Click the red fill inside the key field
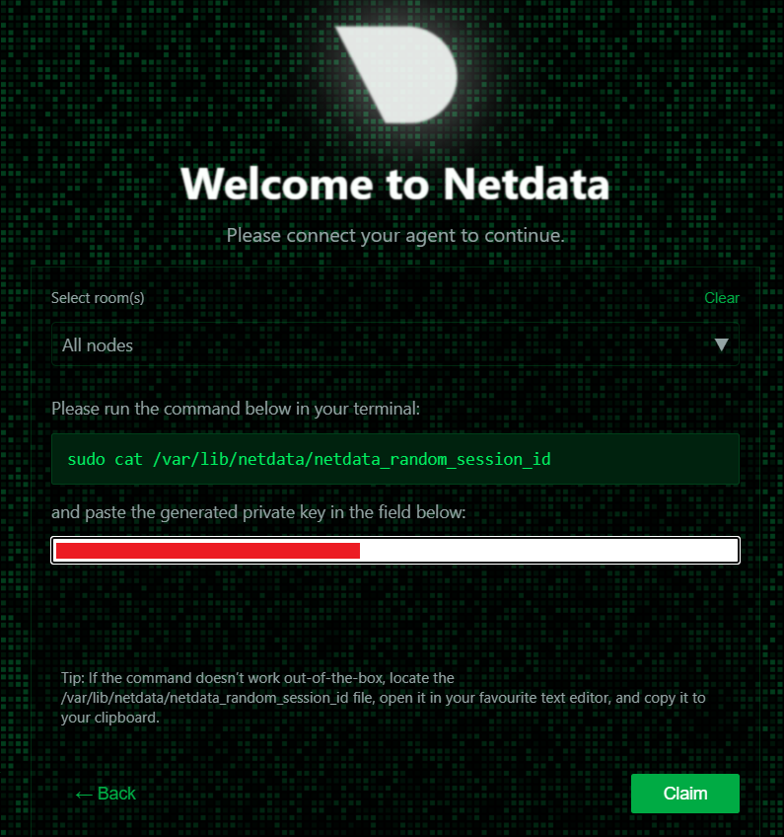This screenshot has width=784, height=837. (x=207, y=550)
